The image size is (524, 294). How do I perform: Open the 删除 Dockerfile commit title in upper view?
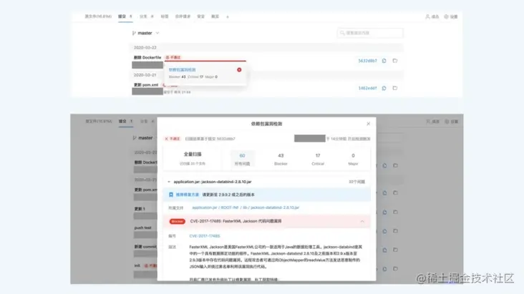(147, 57)
